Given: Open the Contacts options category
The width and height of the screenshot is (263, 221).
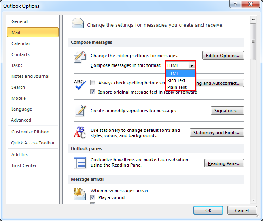Looking at the screenshot, I should (x=33, y=54).
